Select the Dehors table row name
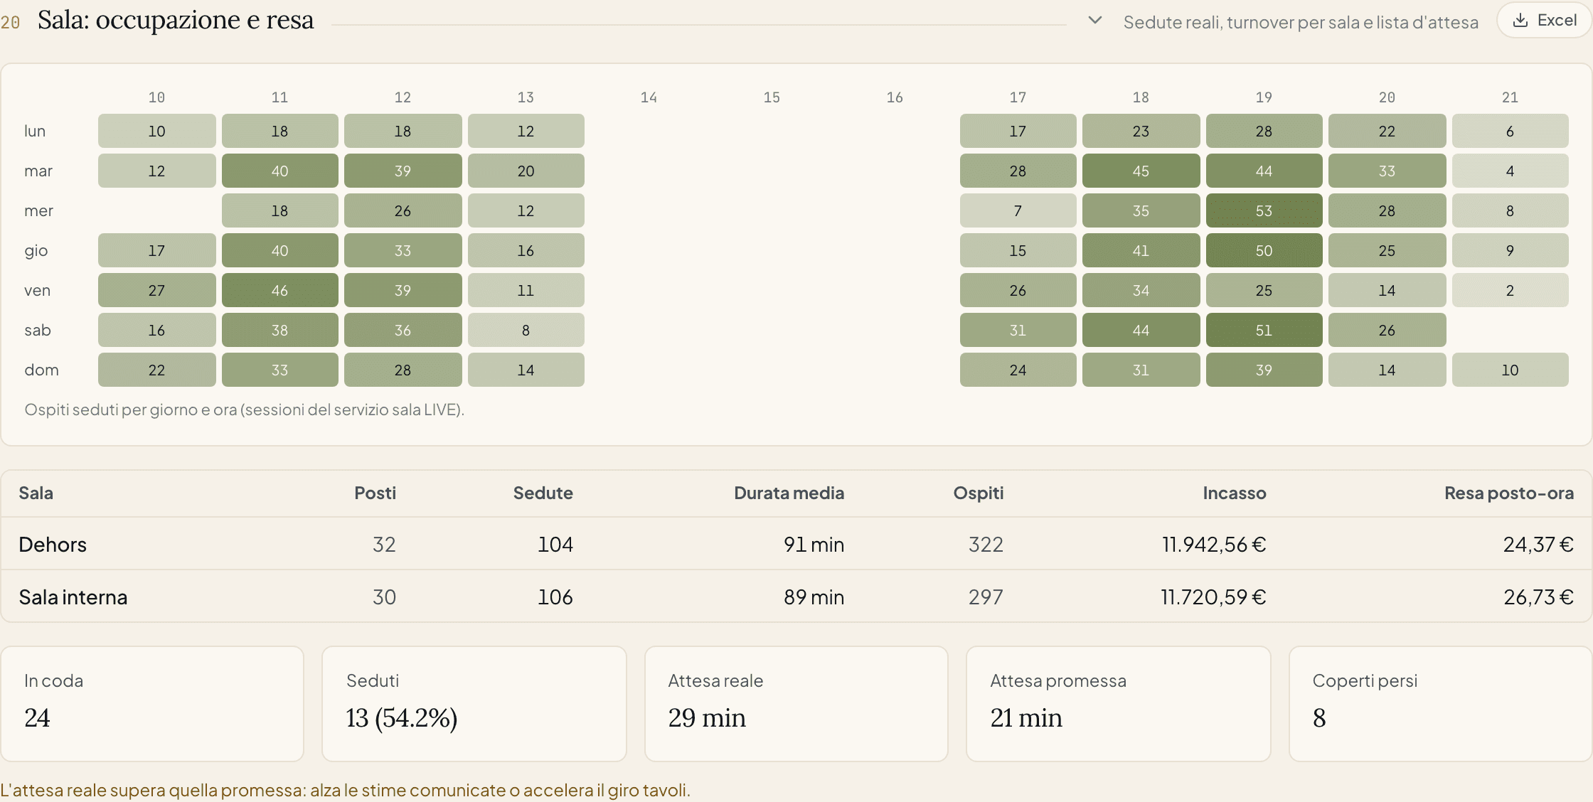1593x802 pixels. (53, 544)
